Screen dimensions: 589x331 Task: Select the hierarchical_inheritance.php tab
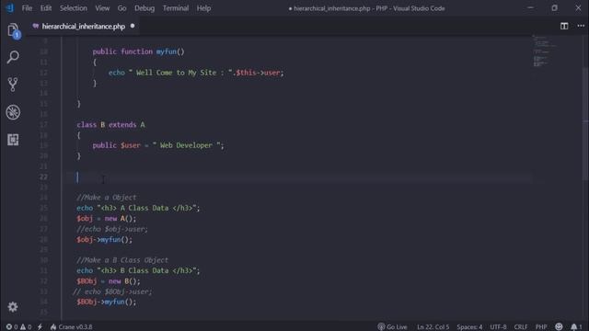(x=84, y=27)
